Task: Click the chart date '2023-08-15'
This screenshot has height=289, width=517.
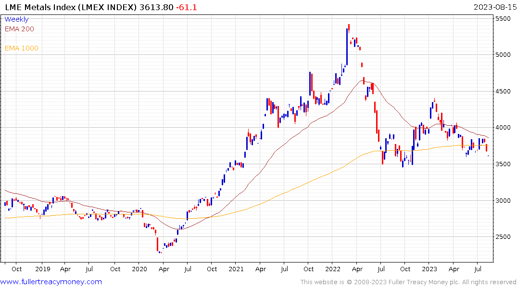Action: point(495,7)
